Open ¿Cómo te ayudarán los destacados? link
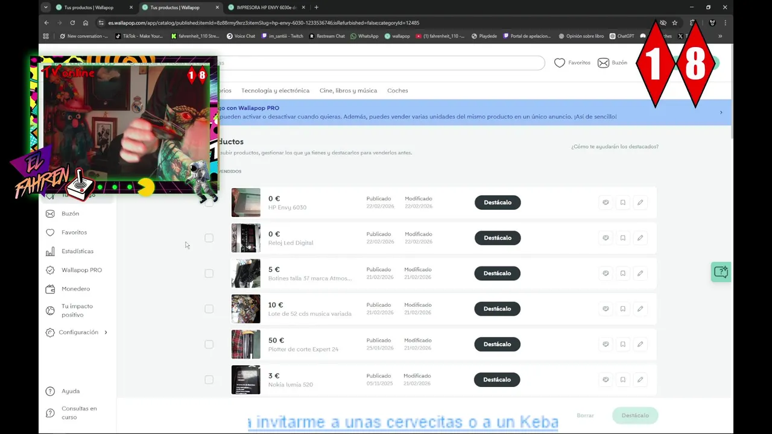The height and width of the screenshot is (434, 772). (x=615, y=146)
